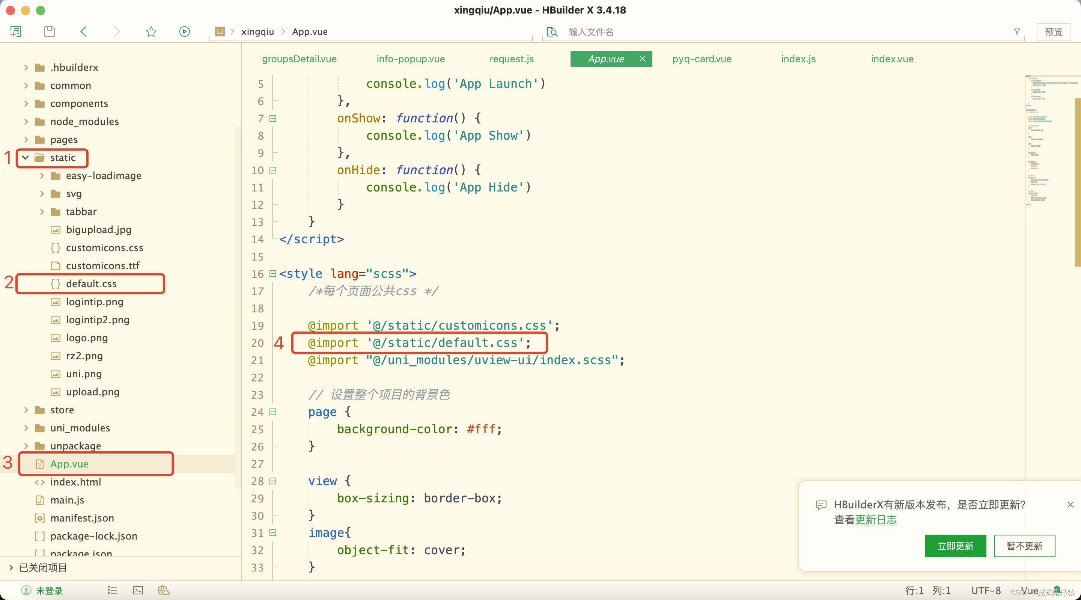Open the terminal icon in status bar
Screen dimensions: 1081x600
tap(138, 590)
